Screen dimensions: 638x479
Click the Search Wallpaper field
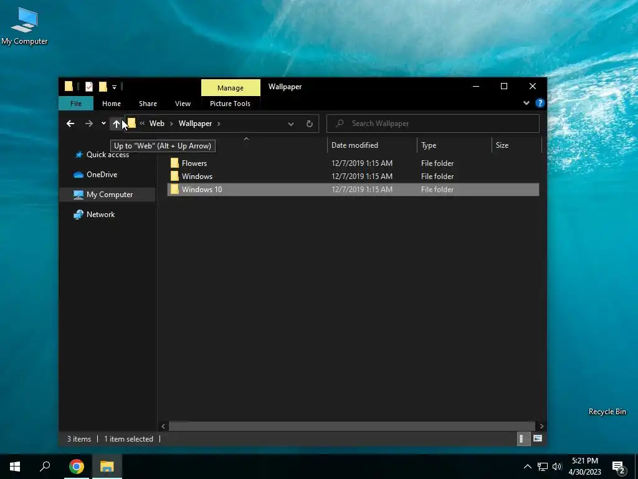click(432, 123)
